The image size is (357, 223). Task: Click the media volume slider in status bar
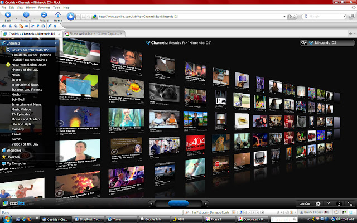pyautogui.click(x=269, y=212)
